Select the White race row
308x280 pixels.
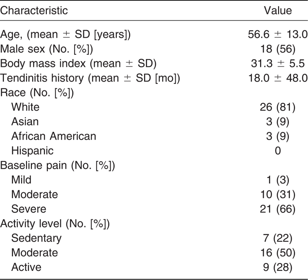(x=154, y=107)
